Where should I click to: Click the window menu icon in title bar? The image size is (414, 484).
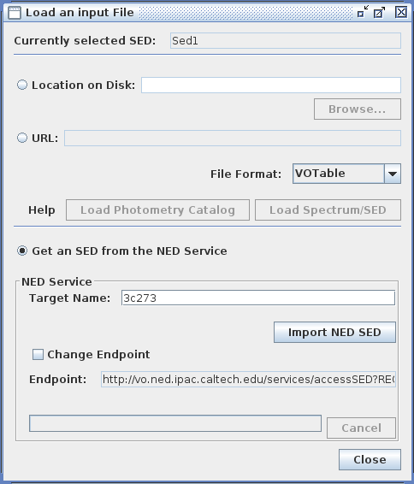[15, 13]
